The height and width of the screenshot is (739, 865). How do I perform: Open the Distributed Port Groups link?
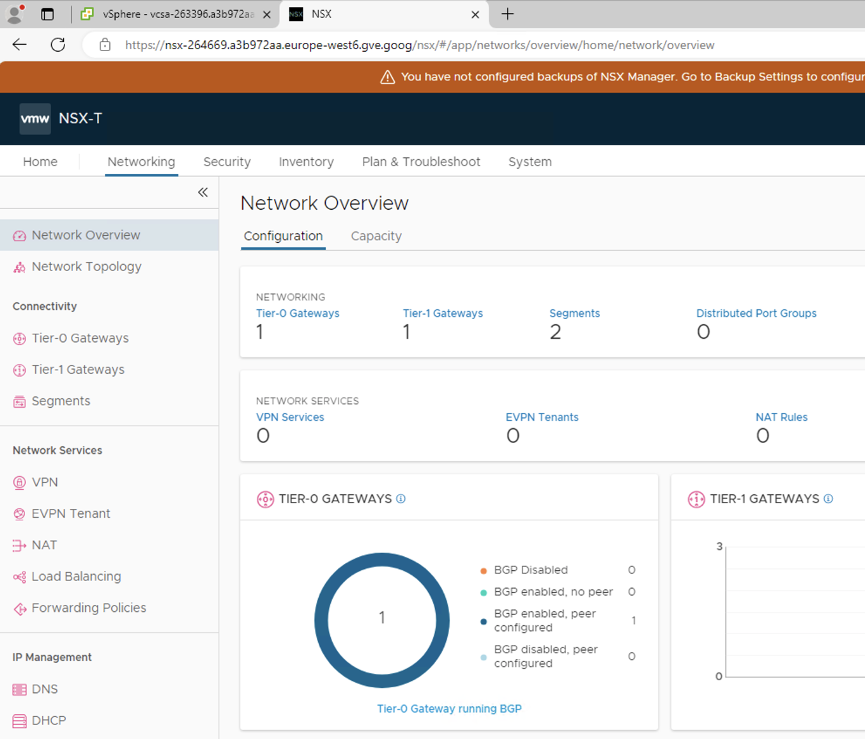tap(756, 313)
